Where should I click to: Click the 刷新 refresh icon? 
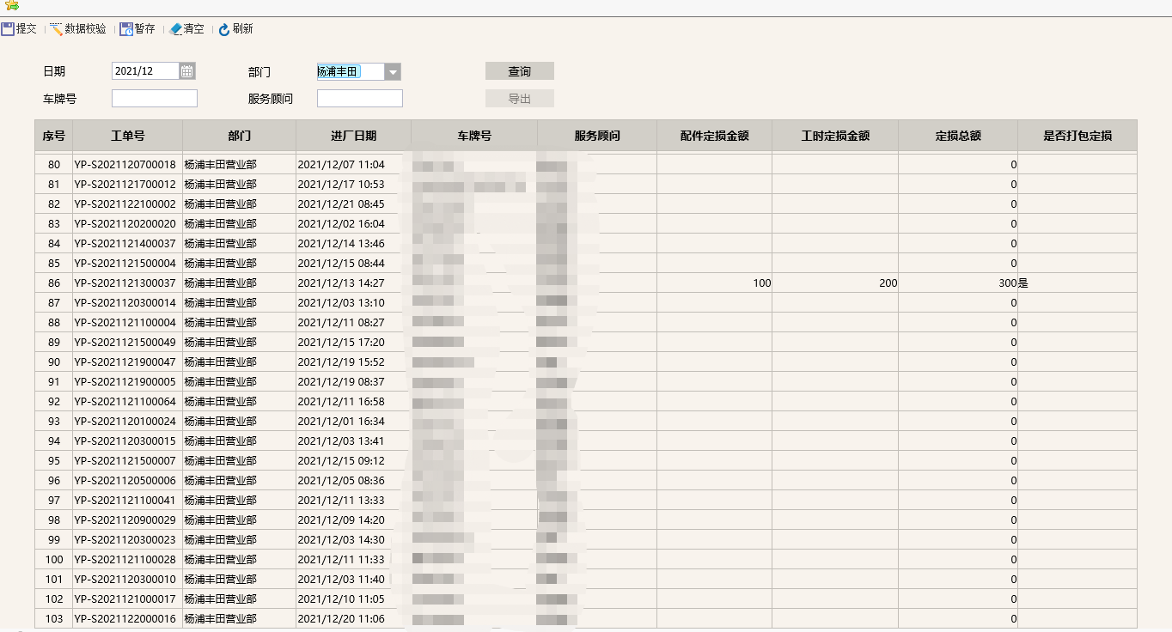point(224,29)
